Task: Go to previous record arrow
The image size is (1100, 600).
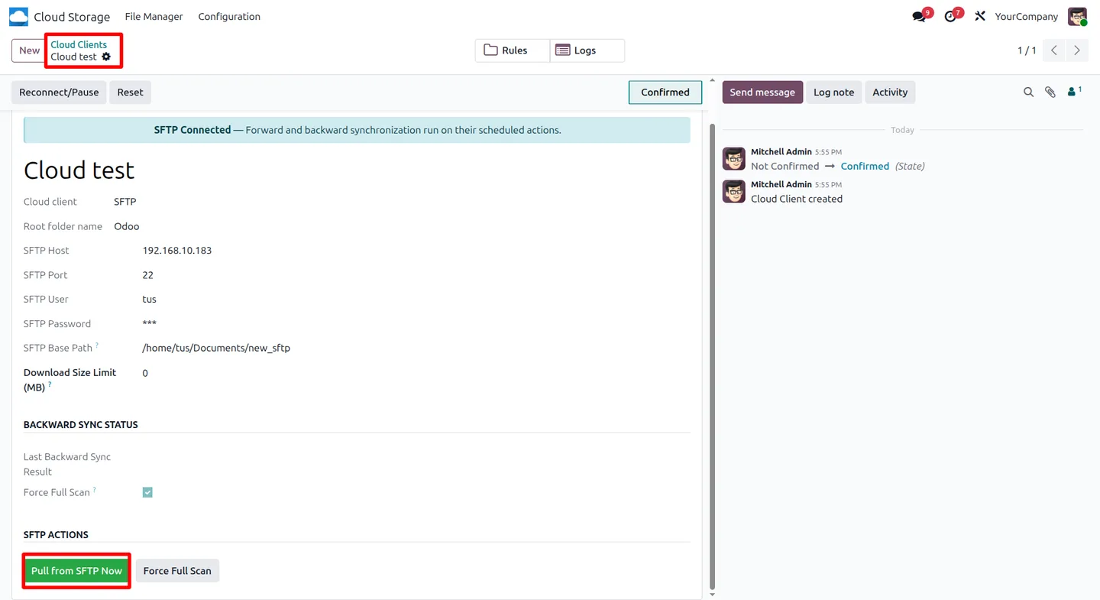Action: [x=1054, y=50]
